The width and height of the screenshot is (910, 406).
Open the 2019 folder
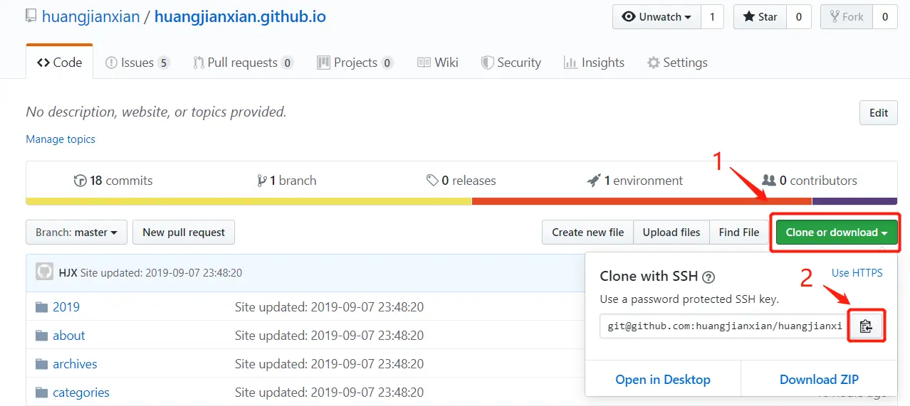(x=66, y=307)
